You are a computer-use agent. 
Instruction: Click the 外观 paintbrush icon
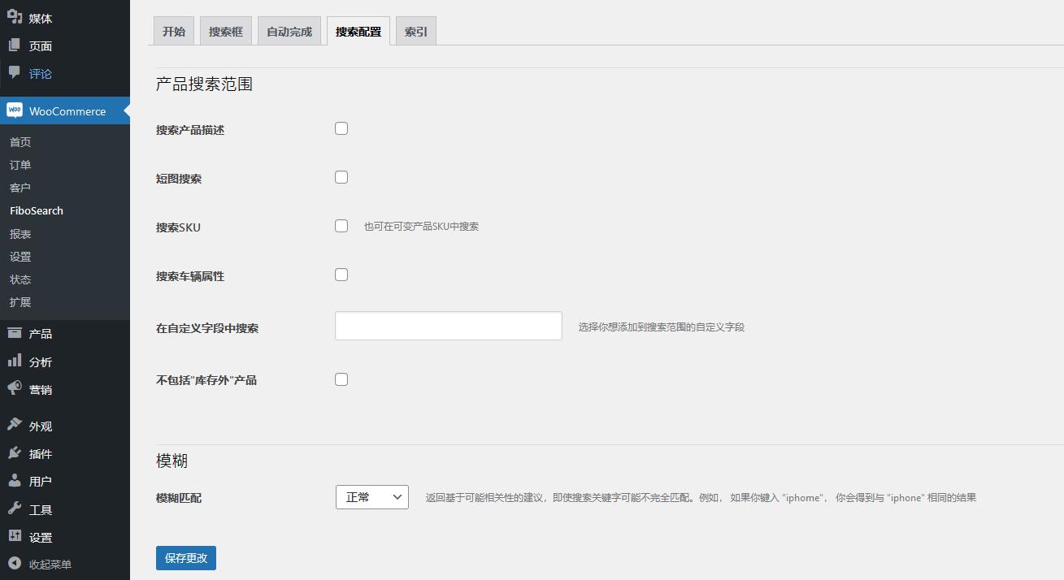[15, 426]
